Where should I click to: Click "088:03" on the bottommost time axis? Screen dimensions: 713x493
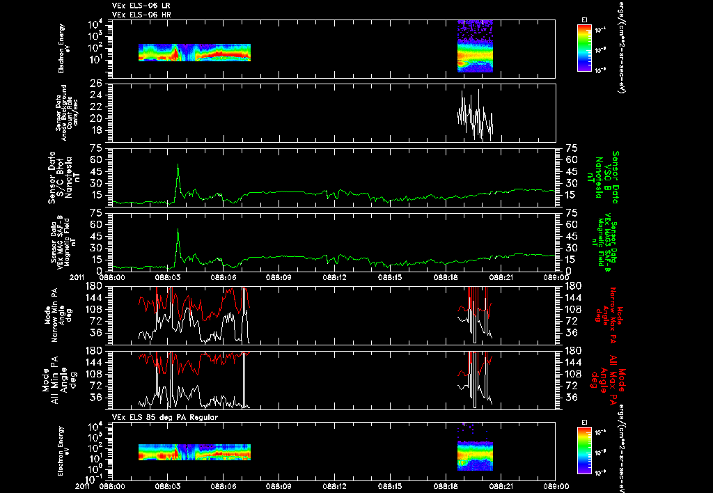168,486
